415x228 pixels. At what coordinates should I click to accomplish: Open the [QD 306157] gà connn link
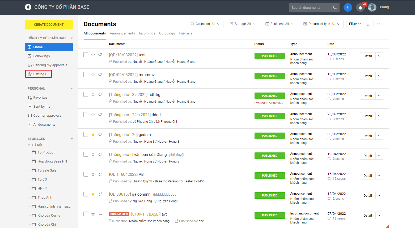(x=130, y=194)
